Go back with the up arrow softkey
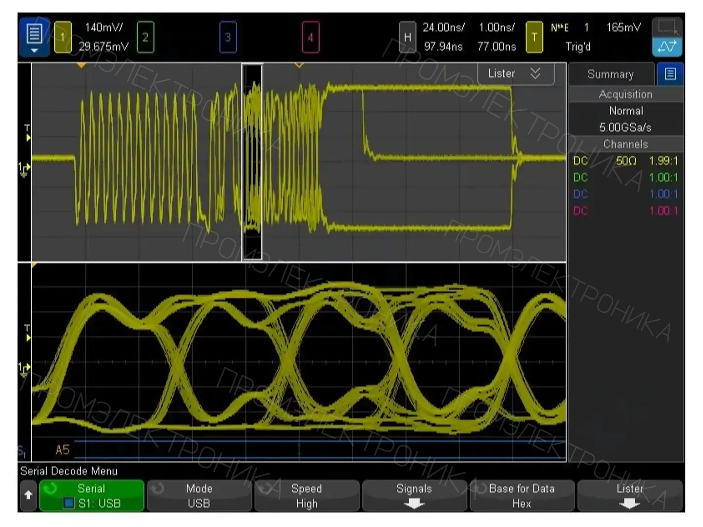This screenshot has width=703, height=527. point(28,495)
